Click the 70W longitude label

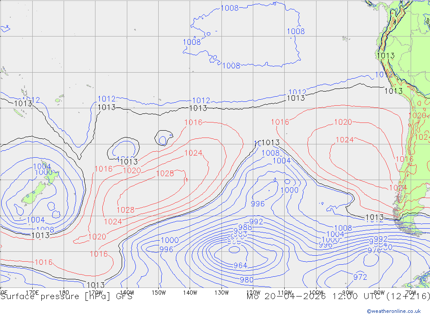[x=411, y=293]
